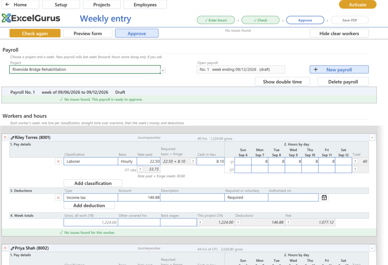Collapse Riley Torres worker card
Viewport: 388px width, 265px height.
[x=372, y=137]
